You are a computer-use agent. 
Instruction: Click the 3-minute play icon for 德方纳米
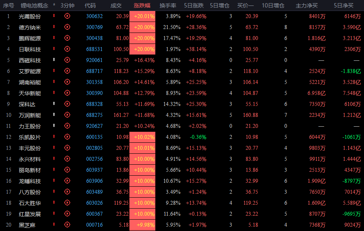point(67,27)
